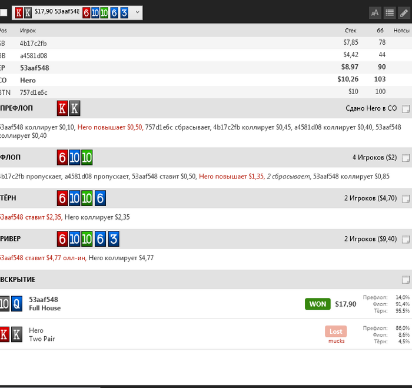Select player 757d1e6c in the table
Image resolution: width=412 pixels, height=388 pixels.
click(34, 92)
